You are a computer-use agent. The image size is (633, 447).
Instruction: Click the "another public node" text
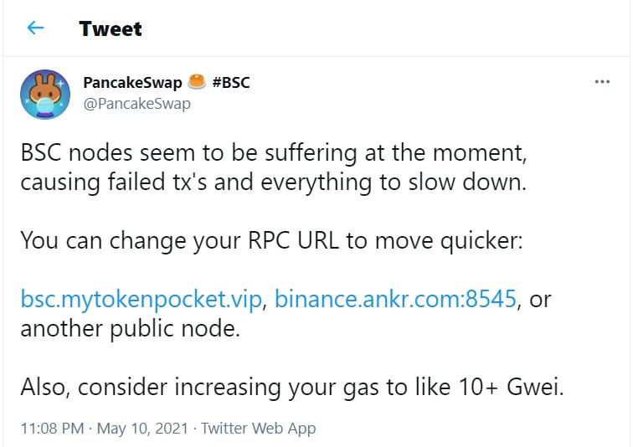[130, 326]
